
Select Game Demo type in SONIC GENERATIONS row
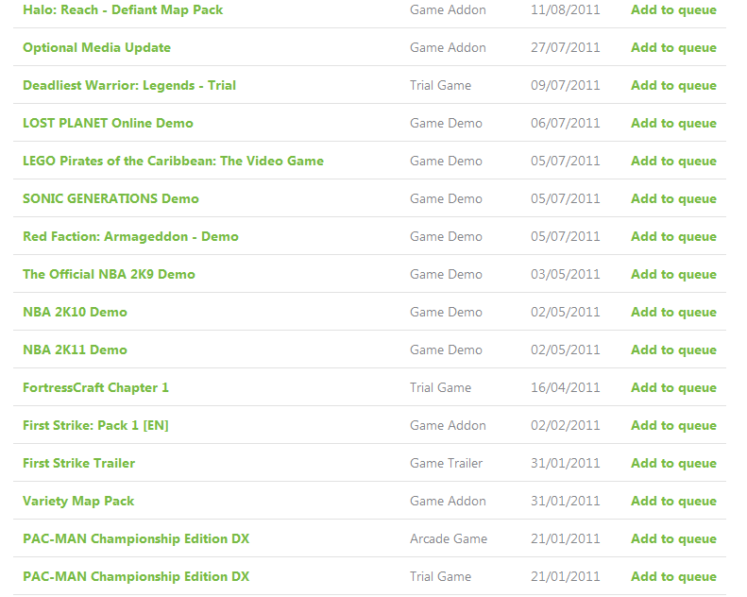tap(447, 198)
